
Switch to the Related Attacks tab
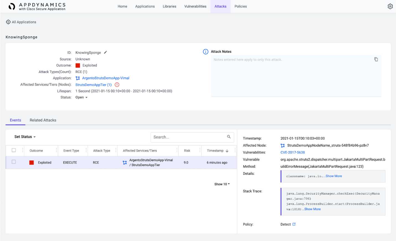[43, 120]
